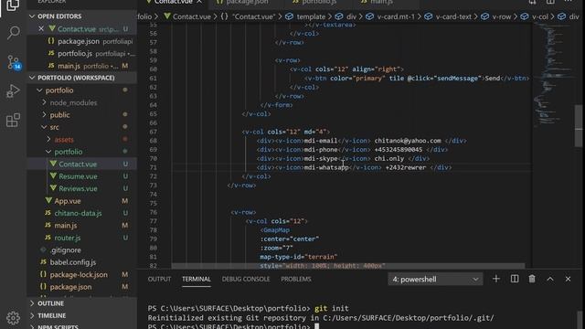Click the code minimap preview
This screenshot has width=585, height=329.
tap(551, 75)
